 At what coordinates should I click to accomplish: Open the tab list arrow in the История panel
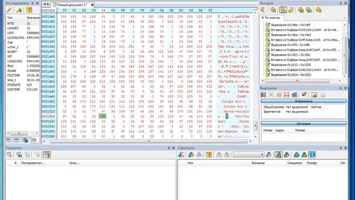coord(345,18)
